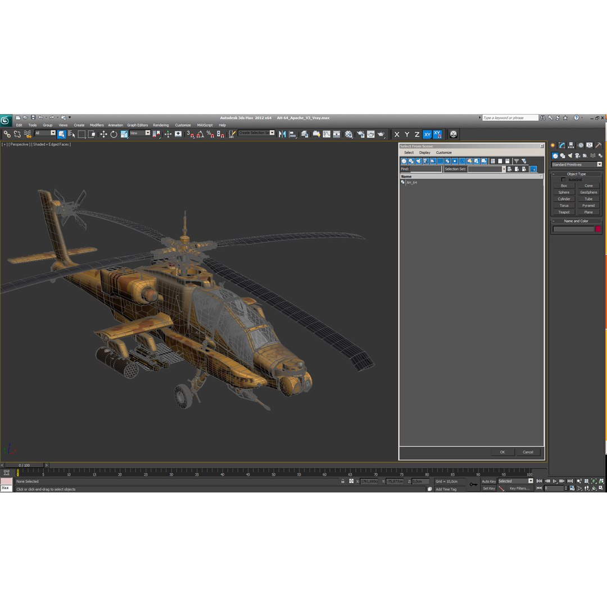
Task: Select the Select and Rotate tool
Action: pos(114,134)
